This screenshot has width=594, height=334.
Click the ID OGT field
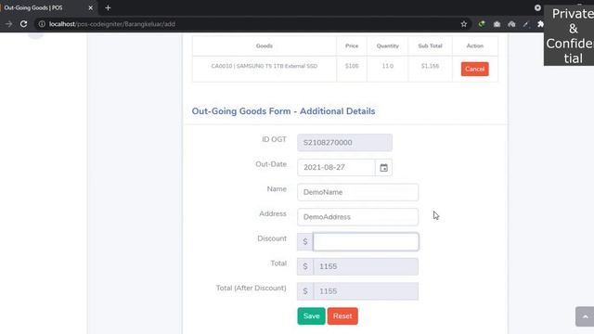[x=344, y=142]
